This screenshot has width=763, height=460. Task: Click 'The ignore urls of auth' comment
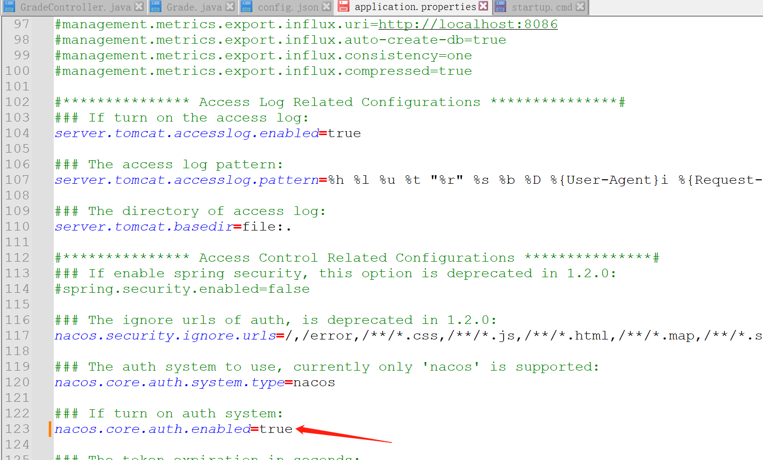[x=275, y=320]
